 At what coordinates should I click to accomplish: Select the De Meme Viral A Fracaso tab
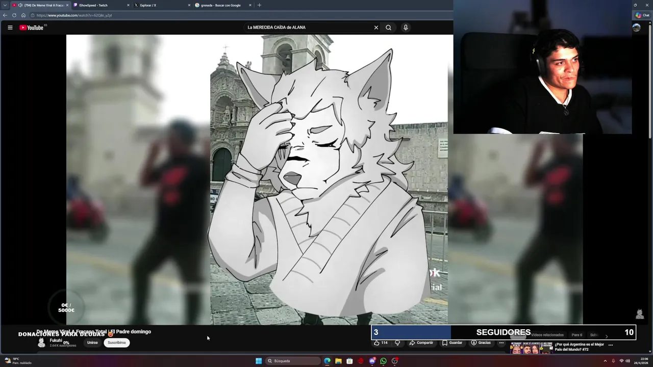(40, 5)
